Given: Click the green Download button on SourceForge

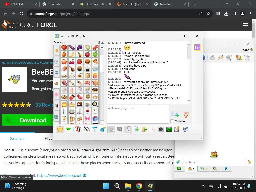Looking at the screenshot, I should (27, 120).
